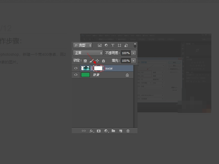
Task: Toggle the layer filtering switch
Action: click(135, 45)
